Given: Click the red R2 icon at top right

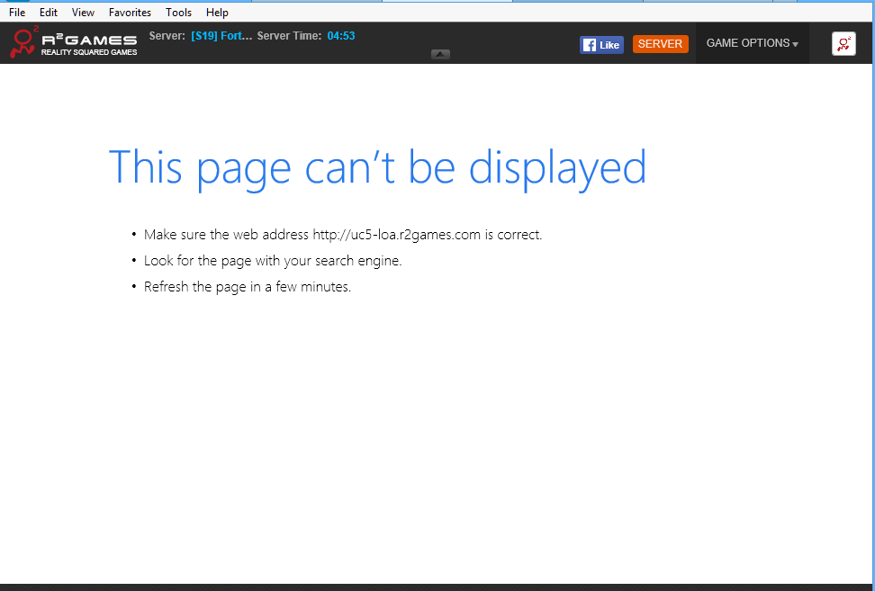Looking at the screenshot, I should [x=843, y=44].
